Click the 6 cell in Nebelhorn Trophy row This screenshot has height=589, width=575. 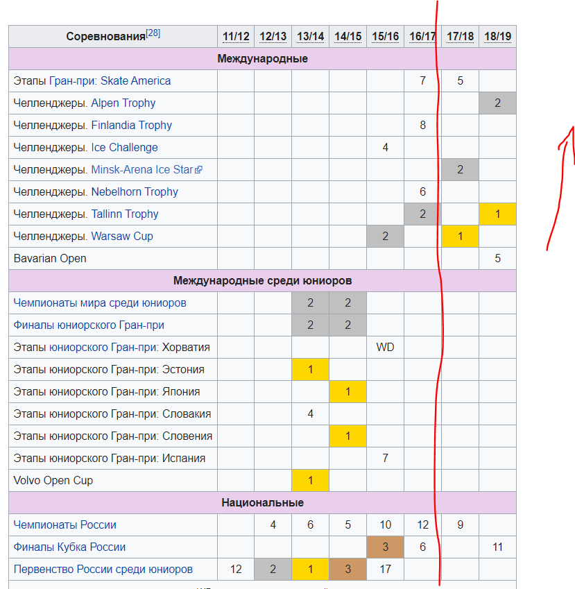point(422,191)
